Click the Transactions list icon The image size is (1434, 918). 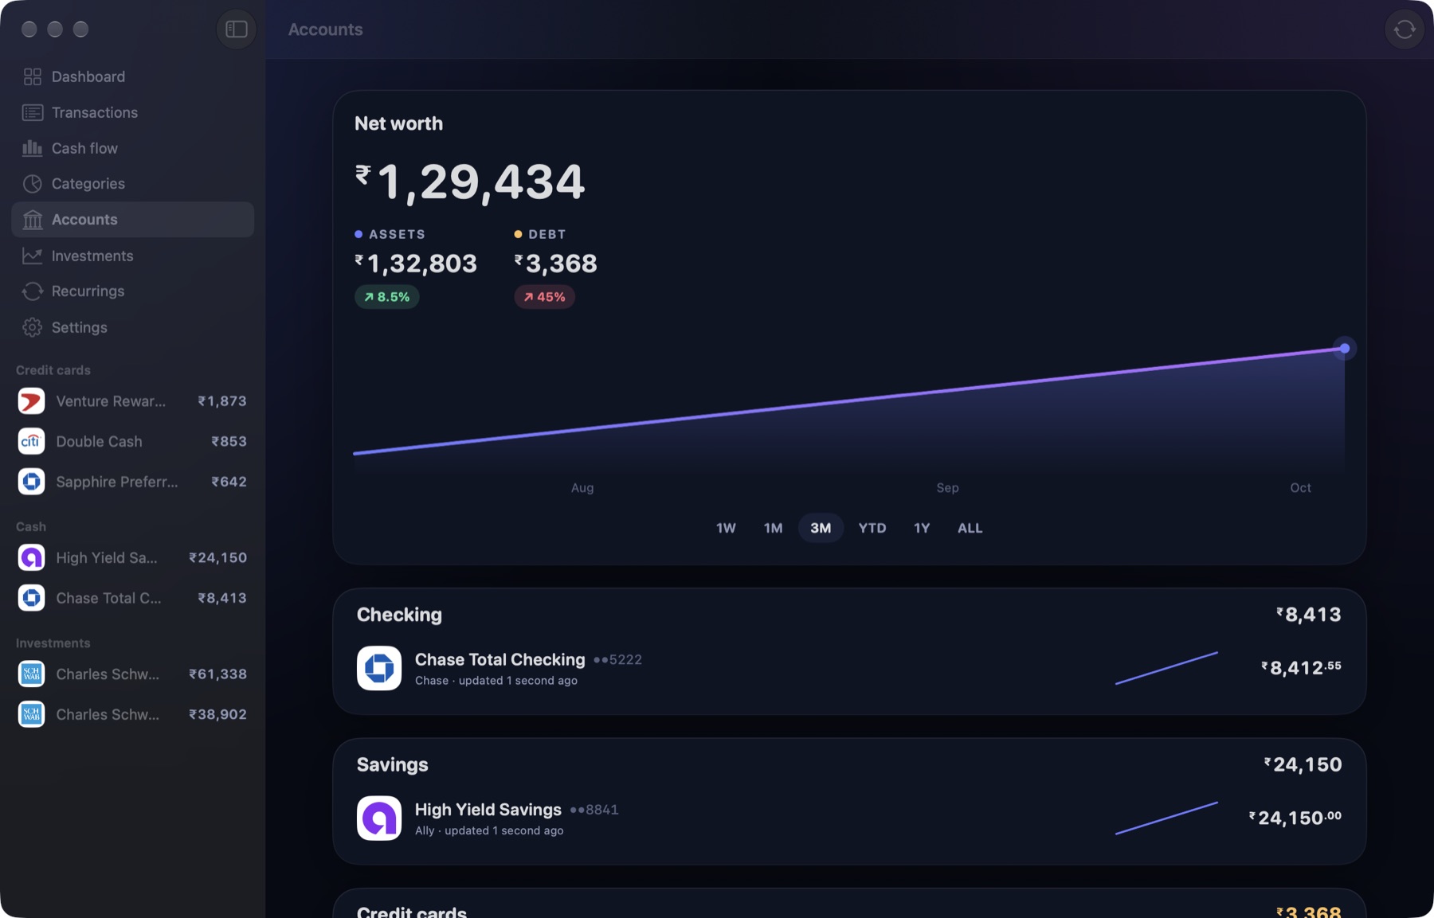[x=33, y=112]
